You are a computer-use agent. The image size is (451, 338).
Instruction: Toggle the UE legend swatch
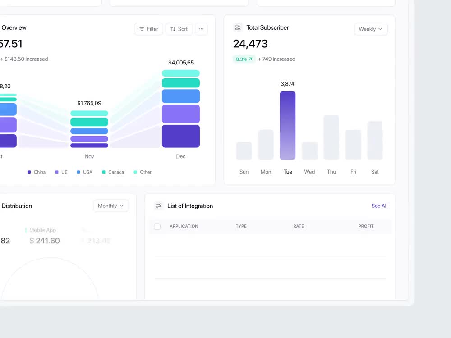(57, 172)
